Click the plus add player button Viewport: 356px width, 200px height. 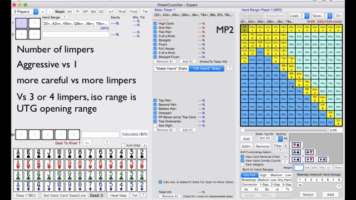click(x=42, y=12)
